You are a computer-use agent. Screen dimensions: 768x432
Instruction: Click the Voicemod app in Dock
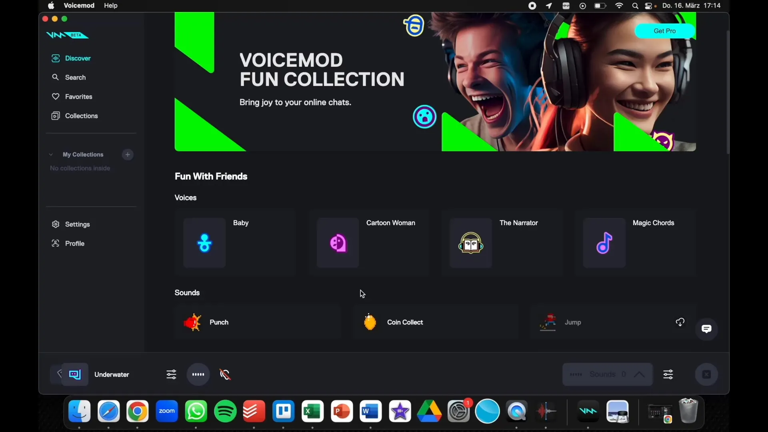(x=588, y=412)
